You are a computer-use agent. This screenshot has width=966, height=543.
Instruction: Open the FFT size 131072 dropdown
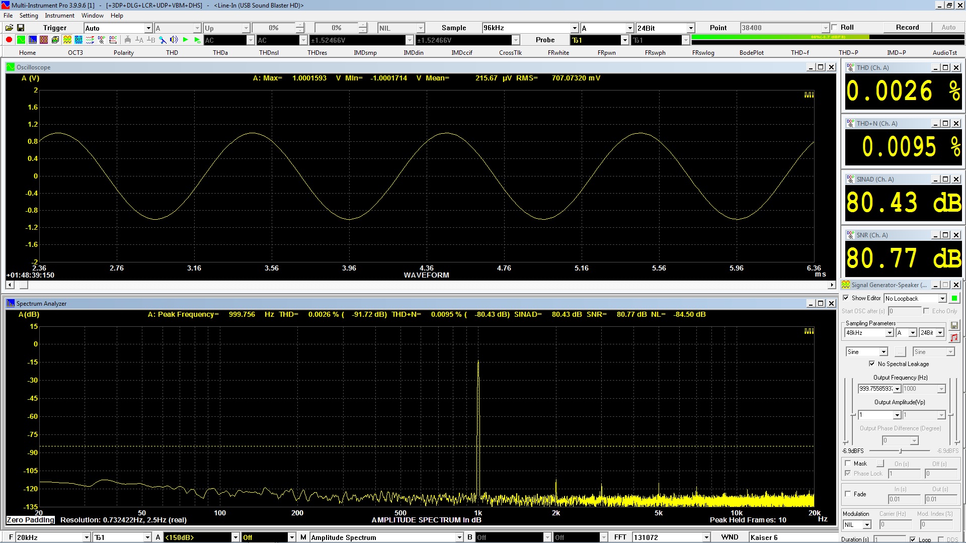[706, 537]
